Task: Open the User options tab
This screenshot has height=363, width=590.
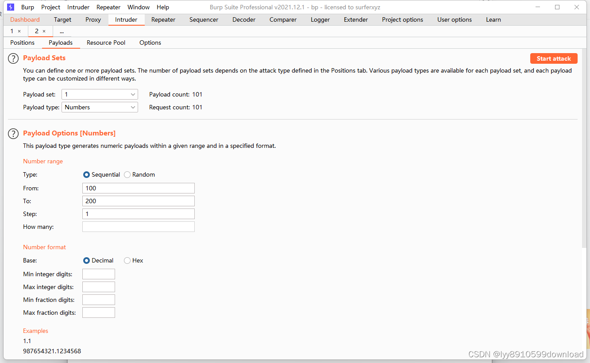Action: (x=455, y=19)
